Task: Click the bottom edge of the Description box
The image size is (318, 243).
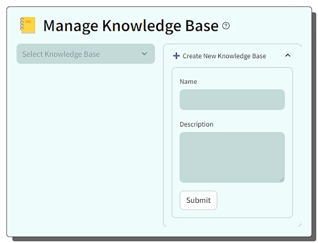Action: [232, 182]
